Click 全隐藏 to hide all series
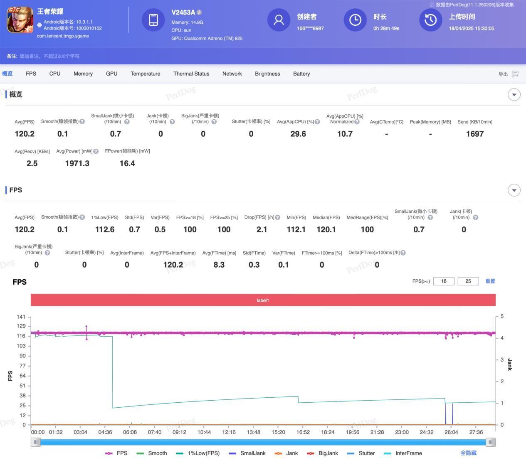Screen dimensions: 526x458 [468, 453]
